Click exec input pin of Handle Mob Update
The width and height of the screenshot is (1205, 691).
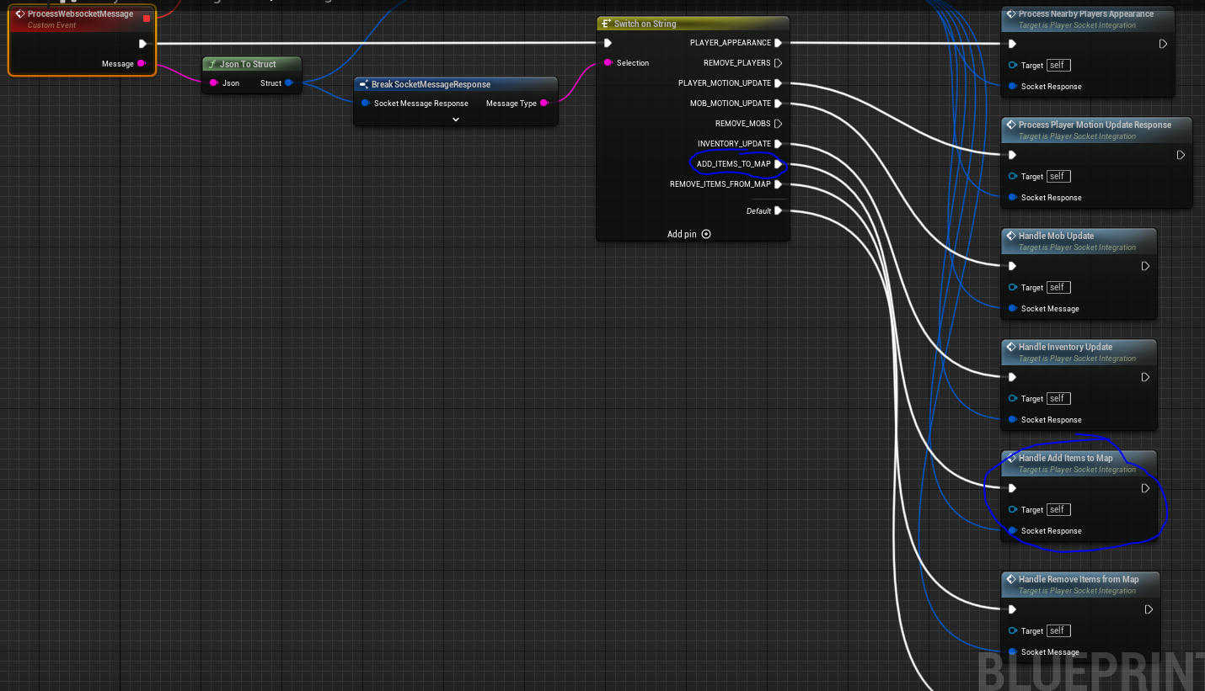pos(1012,266)
